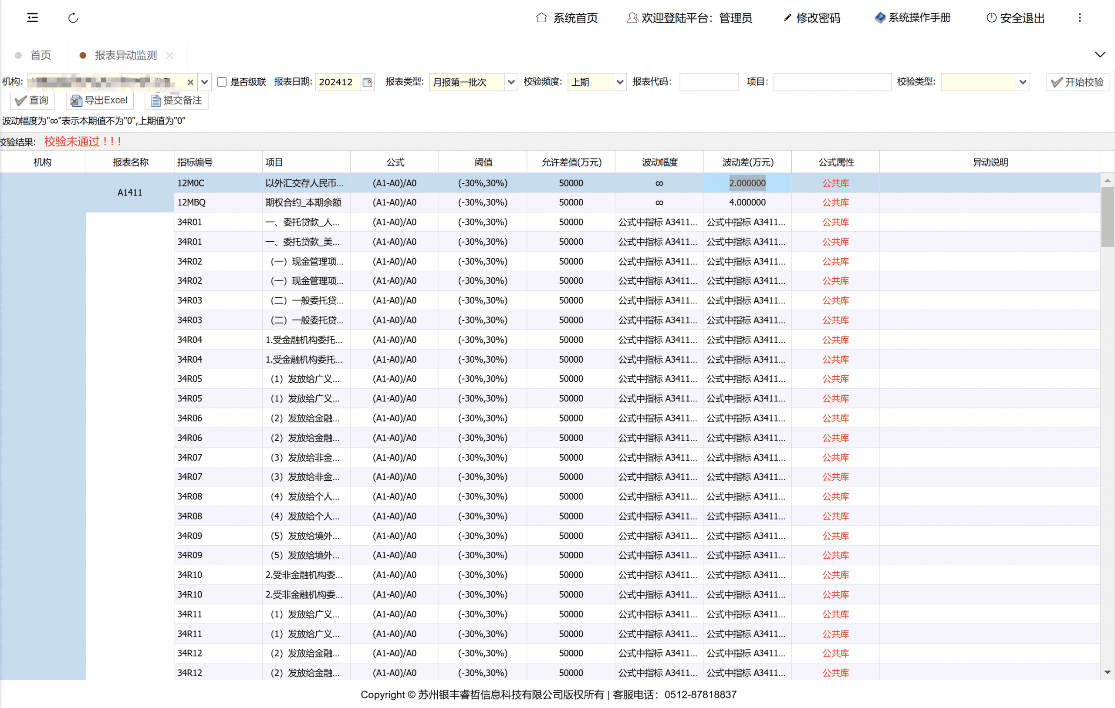
Task: Open the calendar picker for 报表日期
Action: (367, 82)
